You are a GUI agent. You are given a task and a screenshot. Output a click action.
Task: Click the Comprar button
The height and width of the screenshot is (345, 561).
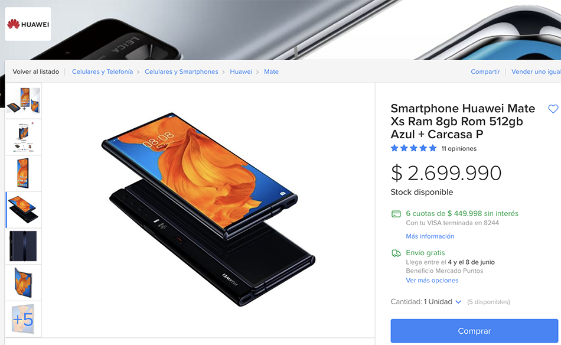pyautogui.click(x=474, y=331)
